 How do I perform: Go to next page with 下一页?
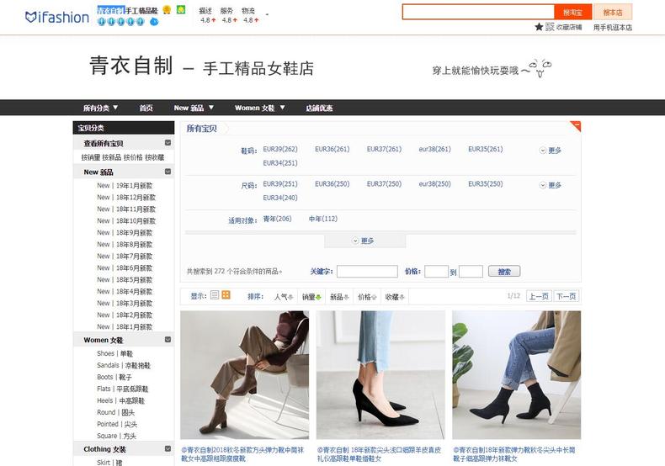[x=566, y=296]
